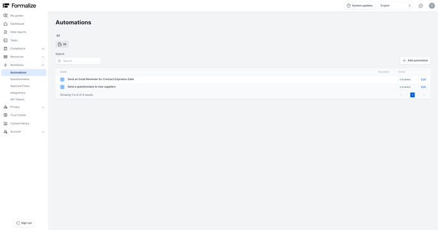
Task: Click the Formalize logo
Action: click(19, 6)
